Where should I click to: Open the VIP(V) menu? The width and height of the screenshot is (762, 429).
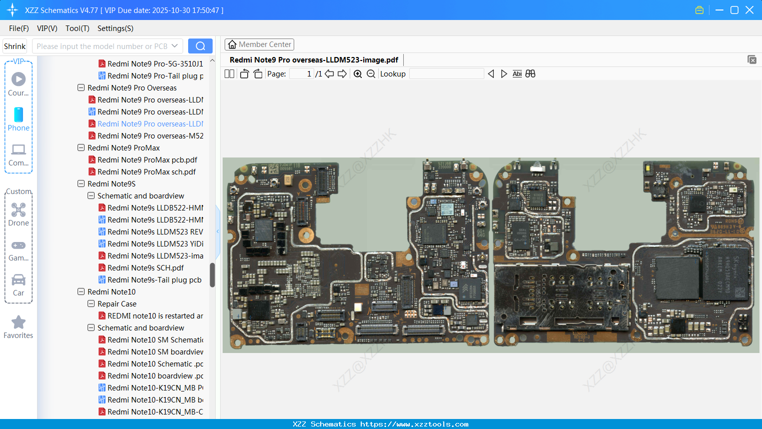click(x=47, y=28)
